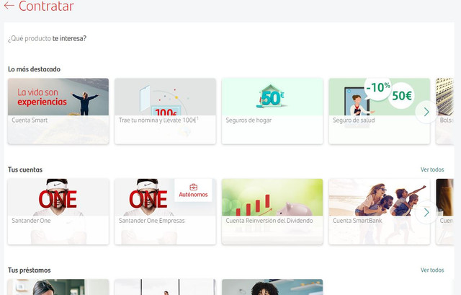Screen dimensions: 461x295
Task: Click the Contratar page title
Action: (46, 6)
